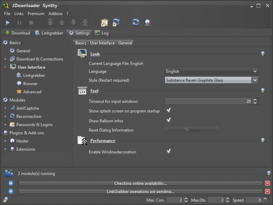Image resolution: width=273 pixels, height=205 pixels.
Task: Click the Look section heading link
Action: (x=95, y=54)
